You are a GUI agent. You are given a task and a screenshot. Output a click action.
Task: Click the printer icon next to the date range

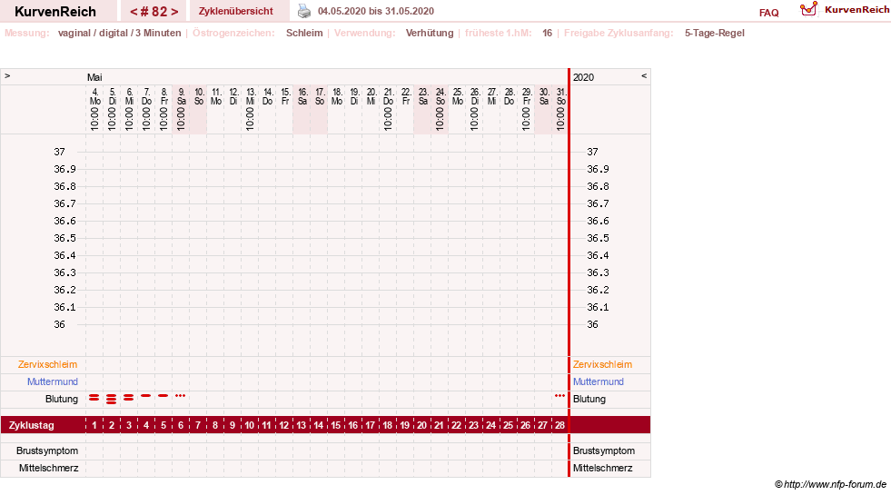pos(304,11)
